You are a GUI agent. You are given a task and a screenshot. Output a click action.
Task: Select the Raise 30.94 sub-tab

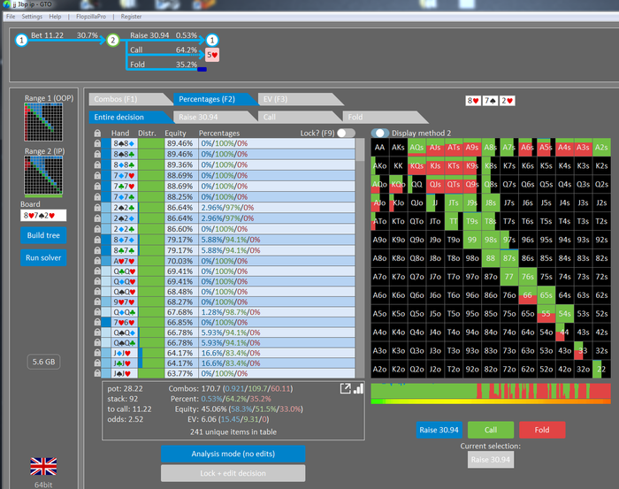click(211, 118)
